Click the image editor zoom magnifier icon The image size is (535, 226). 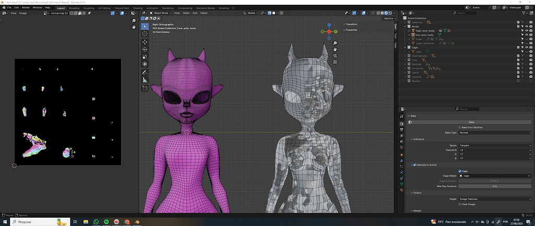click(134, 21)
